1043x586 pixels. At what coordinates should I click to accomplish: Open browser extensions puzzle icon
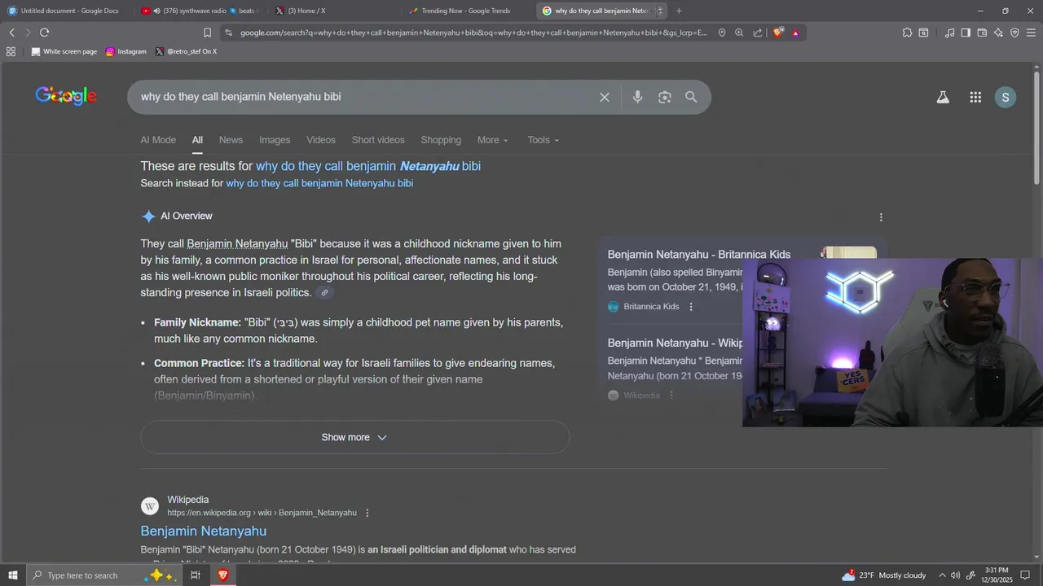click(907, 33)
